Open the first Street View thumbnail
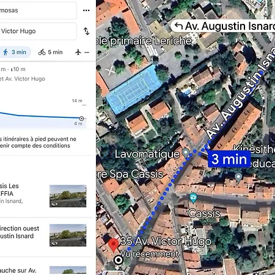This screenshot has height=275, width=275. [68, 196]
